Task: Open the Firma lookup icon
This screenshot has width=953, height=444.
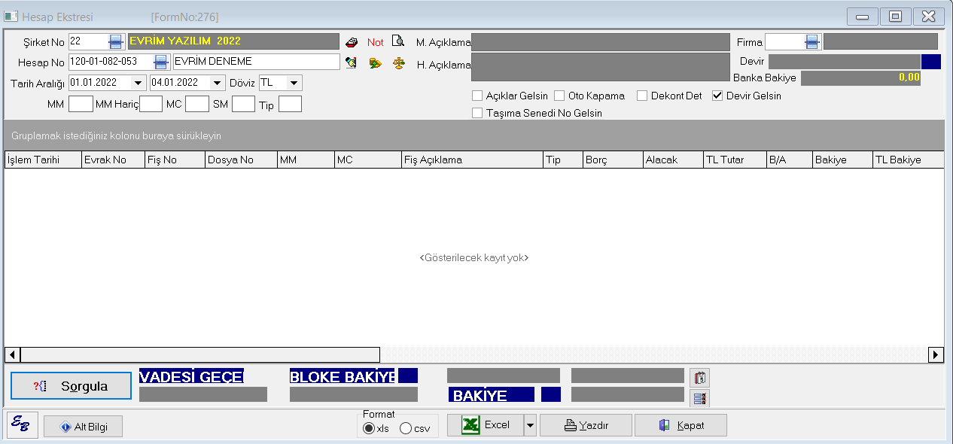Action: click(x=812, y=42)
